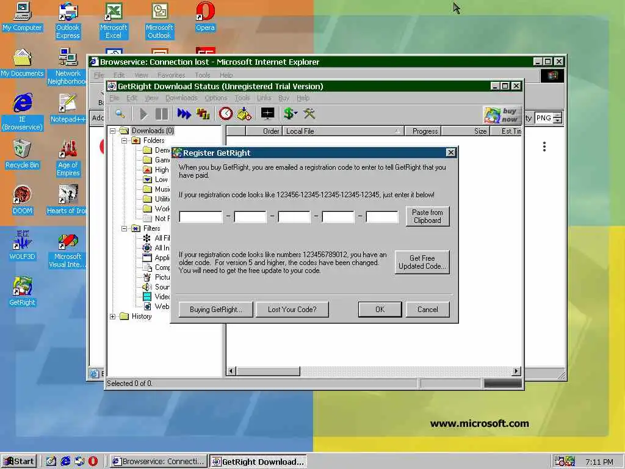The image size is (625, 469).
Task: Click the 'buy now' banner icon
Action: [502, 115]
